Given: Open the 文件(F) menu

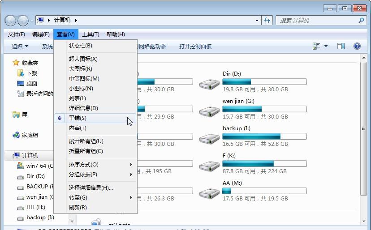Looking at the screenshot, I should tap(16, 34).
